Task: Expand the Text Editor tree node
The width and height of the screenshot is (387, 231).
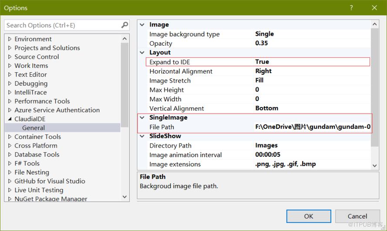Action: tap(10, 74)
